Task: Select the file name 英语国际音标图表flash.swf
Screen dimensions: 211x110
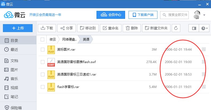Action: (x=76, y=62)
